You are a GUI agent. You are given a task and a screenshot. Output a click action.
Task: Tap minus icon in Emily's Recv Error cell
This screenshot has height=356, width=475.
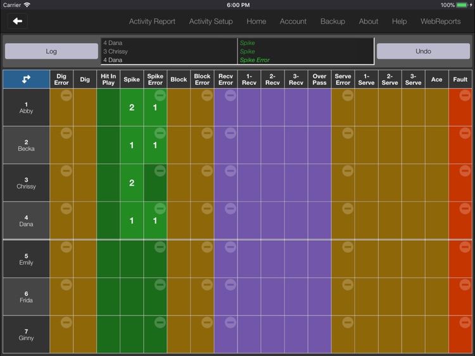(x=231, y=247)
